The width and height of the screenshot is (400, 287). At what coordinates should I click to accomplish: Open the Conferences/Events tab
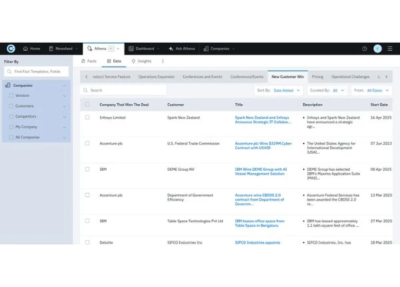(x=247, y=77)
